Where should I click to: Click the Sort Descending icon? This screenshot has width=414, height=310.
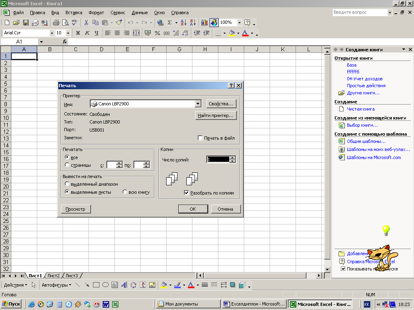tap(193, 23)
